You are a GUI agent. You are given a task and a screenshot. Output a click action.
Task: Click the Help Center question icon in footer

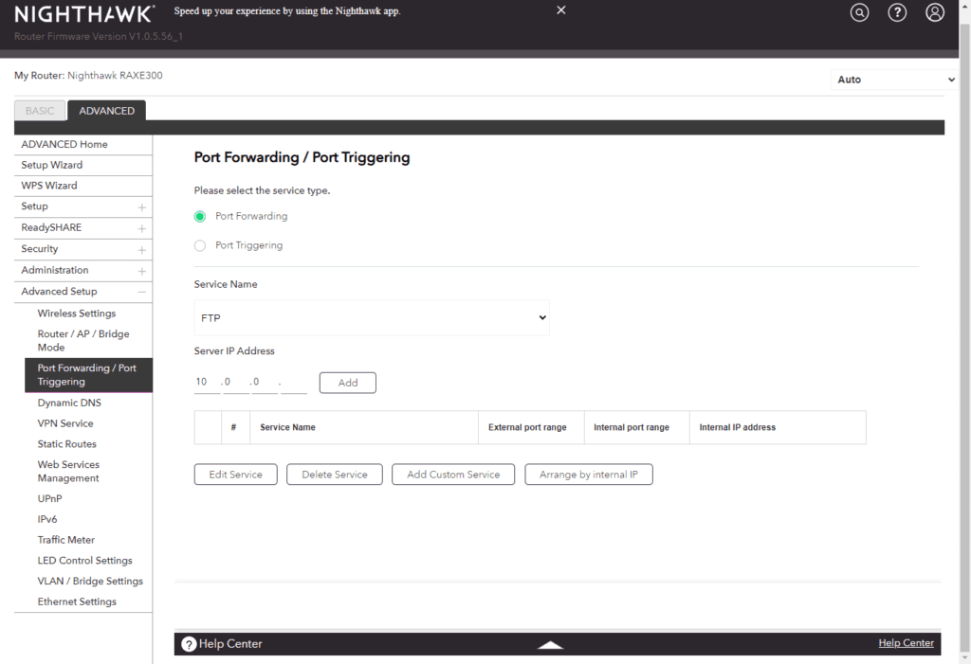(189, 644)
